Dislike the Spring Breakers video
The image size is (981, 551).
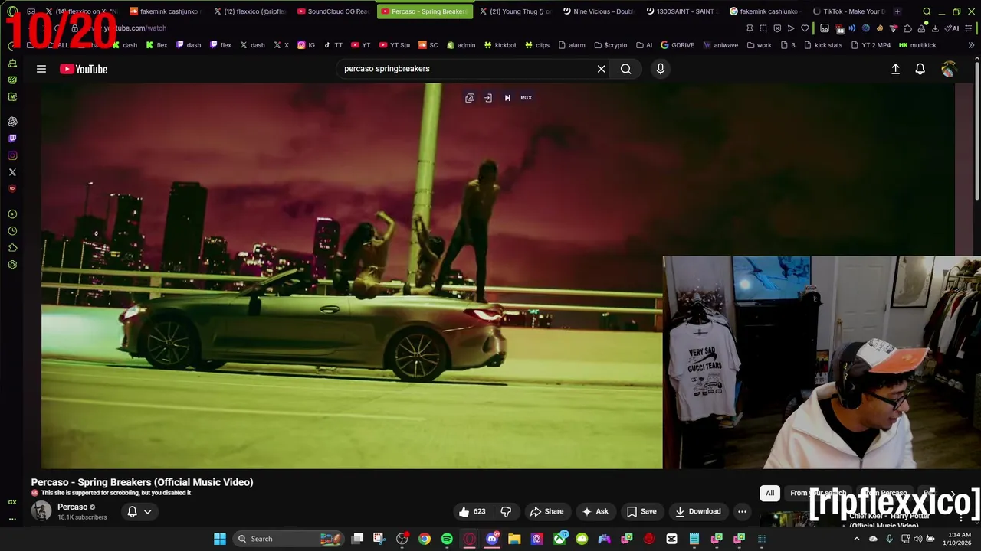(506, 511)
